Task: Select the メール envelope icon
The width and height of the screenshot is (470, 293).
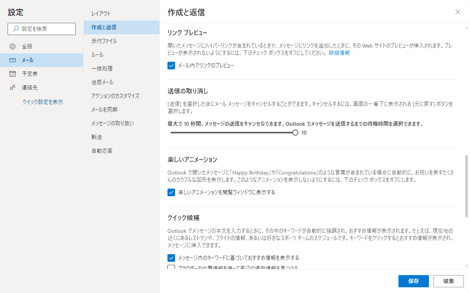Action: click(x=12, y=60)
